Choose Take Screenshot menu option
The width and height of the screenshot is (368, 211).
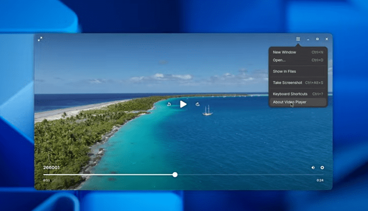point(288,83)
